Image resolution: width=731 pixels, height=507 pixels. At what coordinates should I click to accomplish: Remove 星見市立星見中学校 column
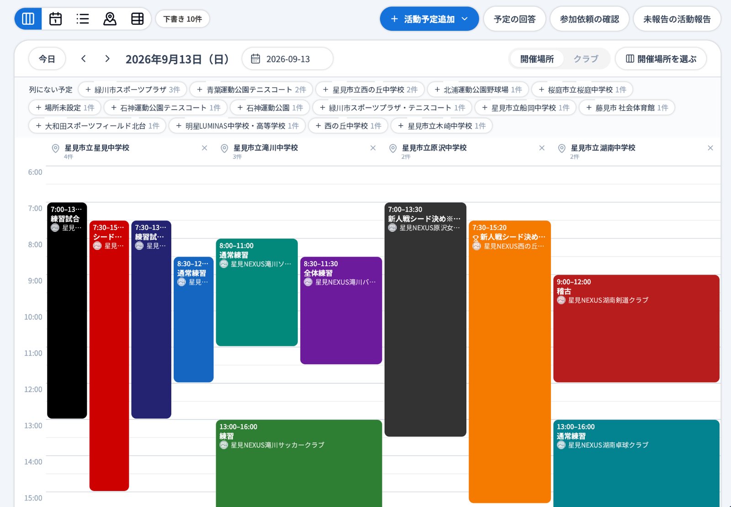(204, 148)
